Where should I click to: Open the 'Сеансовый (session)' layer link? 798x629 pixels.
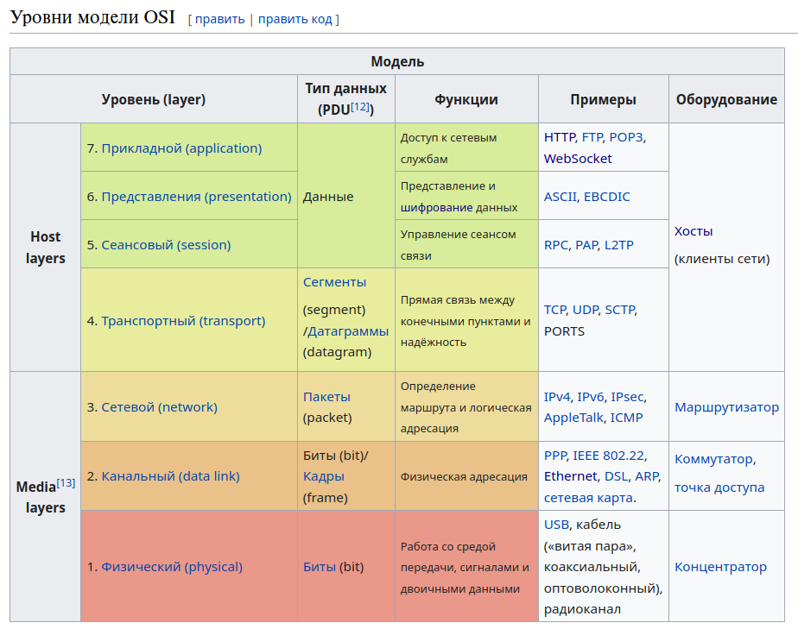[x=166, y=245]
